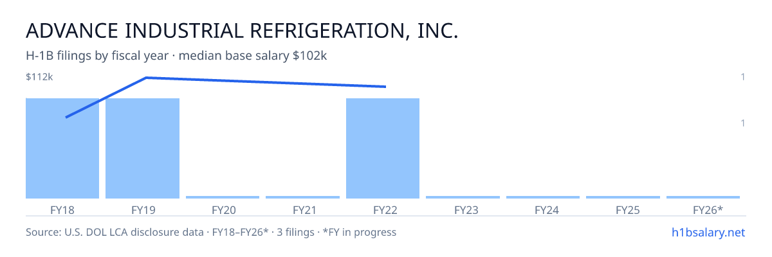
Task: Click the FY18 filings bar
Action: point(62,148)
